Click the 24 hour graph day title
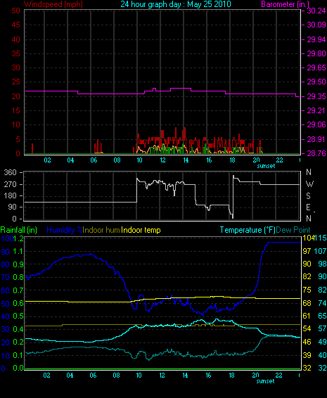 [176, 4]
